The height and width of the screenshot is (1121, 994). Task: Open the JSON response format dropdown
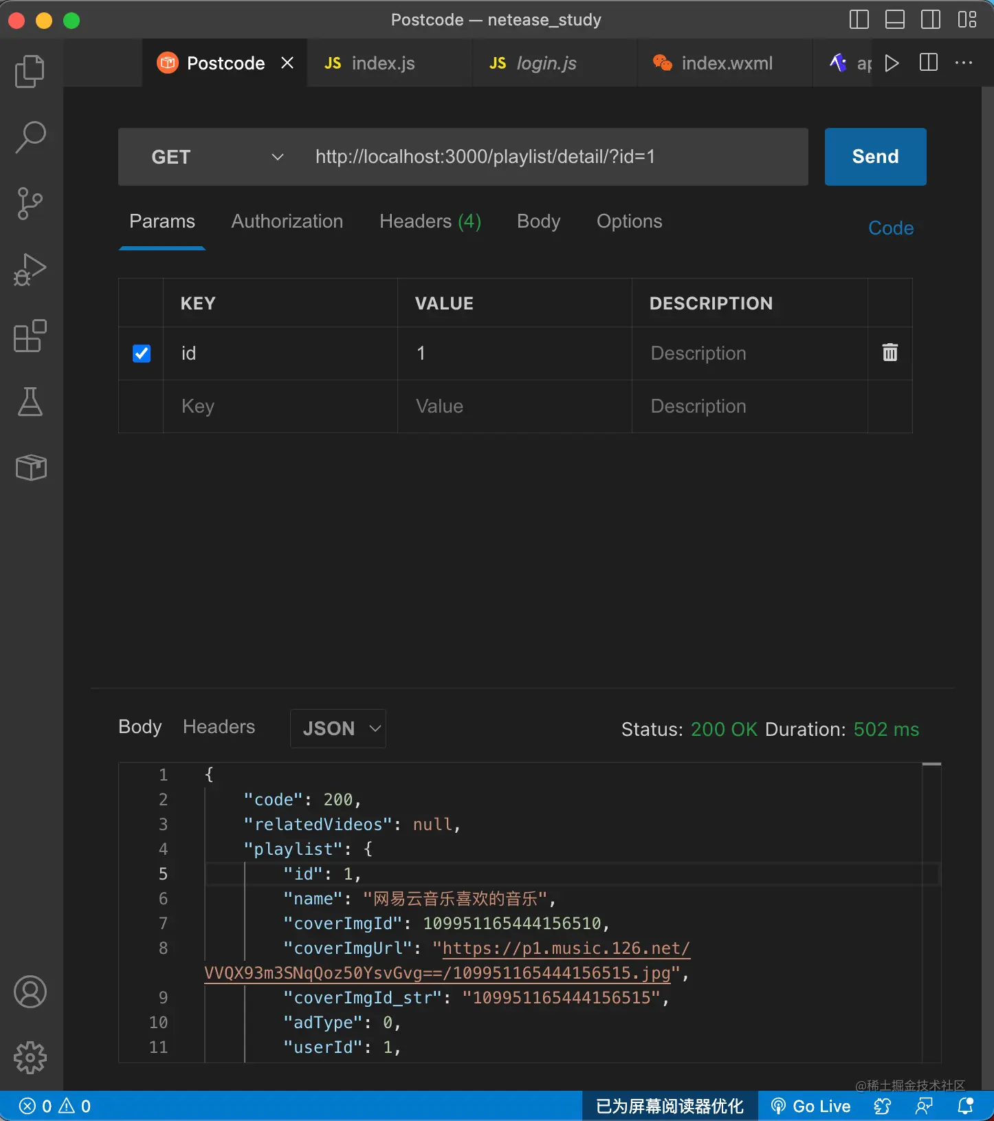338,728
